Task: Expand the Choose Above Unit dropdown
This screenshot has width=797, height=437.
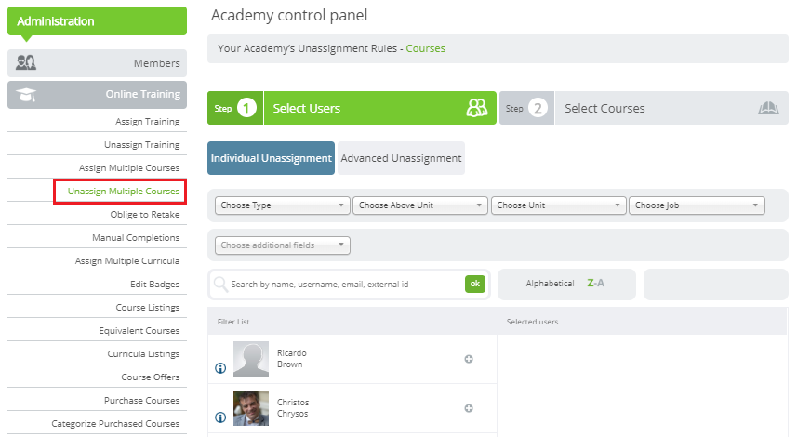Action: coord(420,205)
